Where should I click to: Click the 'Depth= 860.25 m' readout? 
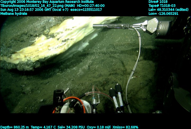tap(15, 127)
